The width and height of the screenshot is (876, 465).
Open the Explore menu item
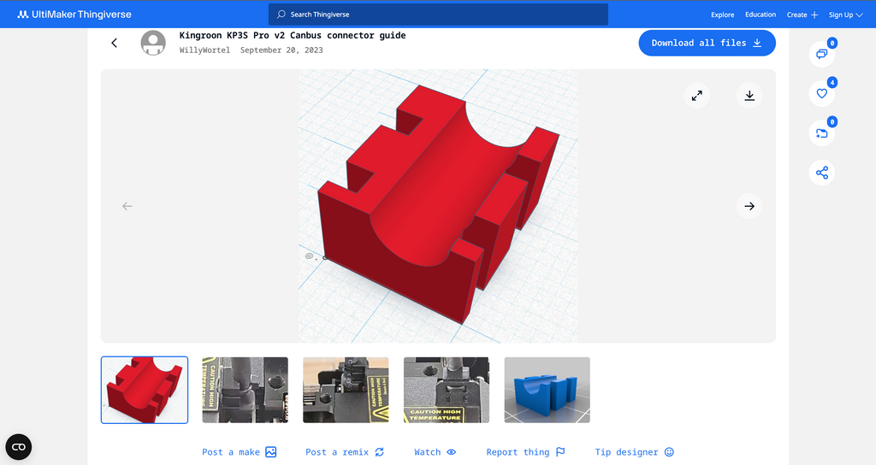[x=723, y=15]
